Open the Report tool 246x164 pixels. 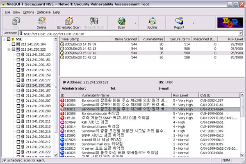(x=179, y=21)
